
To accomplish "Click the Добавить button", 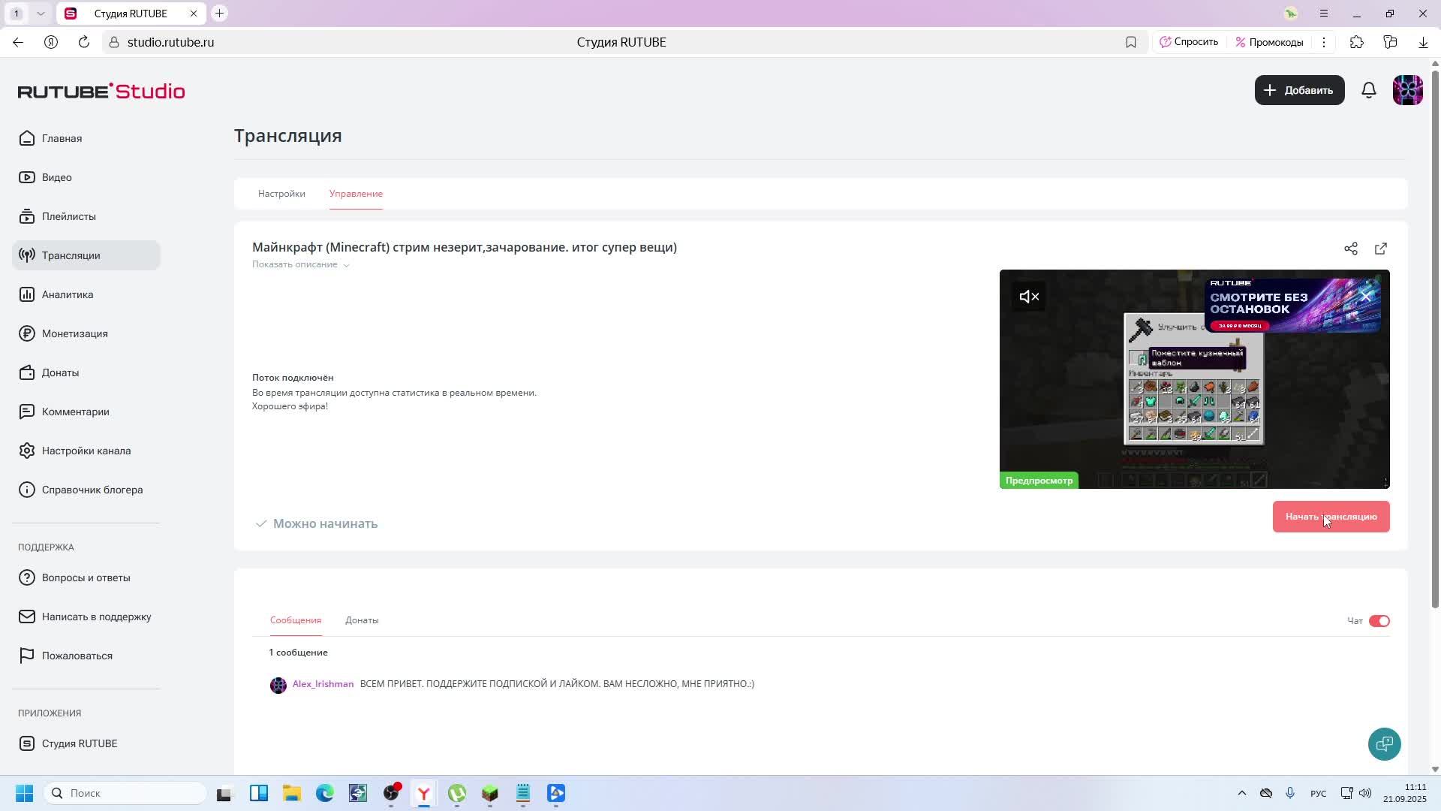I will point(1298,90).
